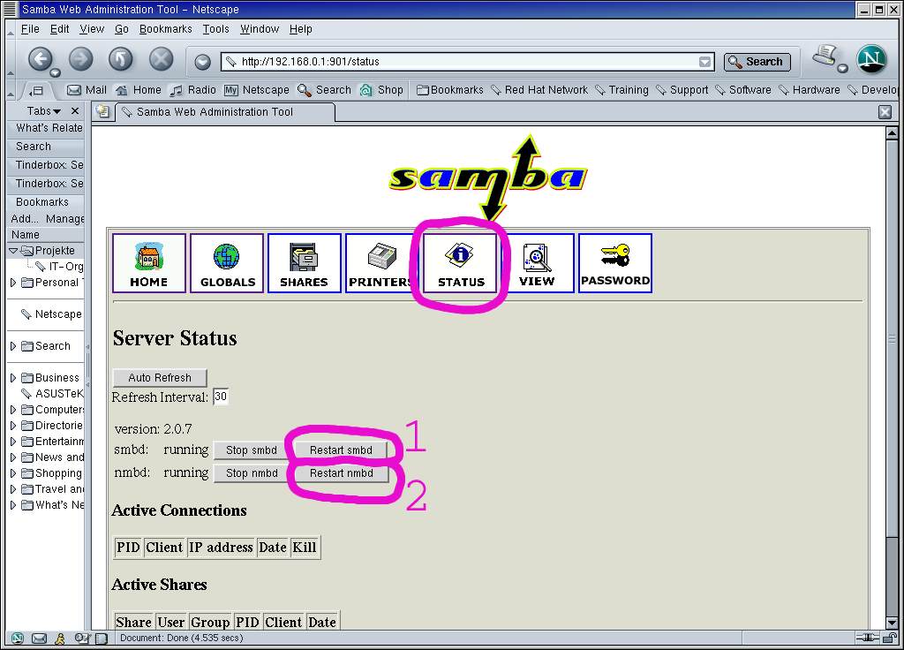Open the Bookmarks menu
904x650 pixels.
165,29
